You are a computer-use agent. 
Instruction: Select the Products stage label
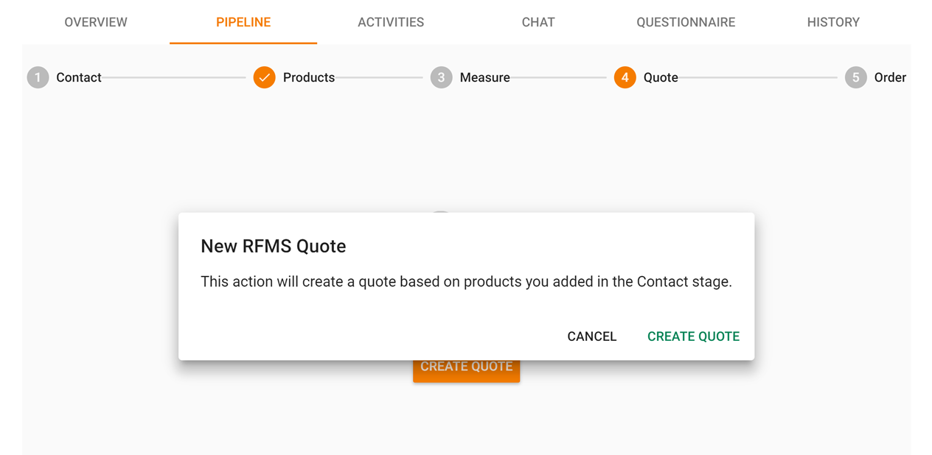tap(309, 77)
